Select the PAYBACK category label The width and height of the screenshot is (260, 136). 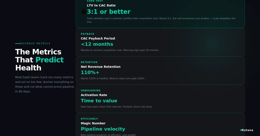88,34
